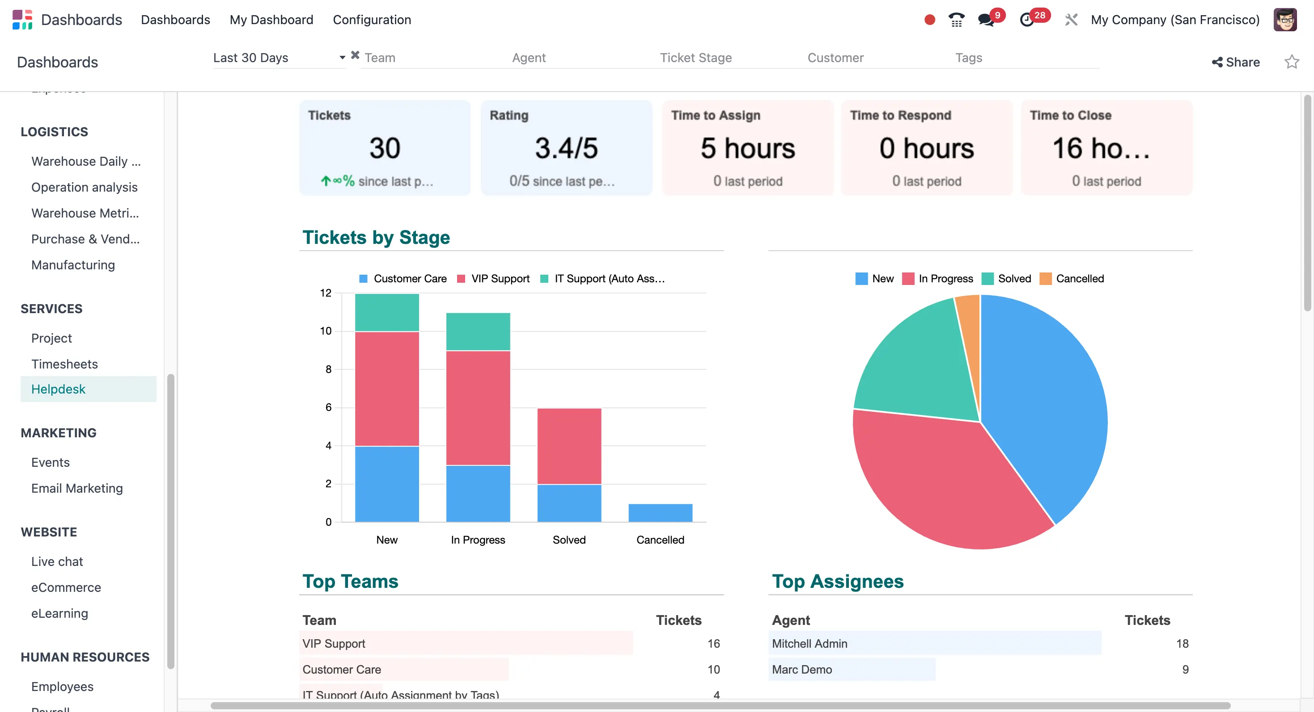Open the Configuration menu
This screenshot has width=1314, height=712.
click(372, 20)
